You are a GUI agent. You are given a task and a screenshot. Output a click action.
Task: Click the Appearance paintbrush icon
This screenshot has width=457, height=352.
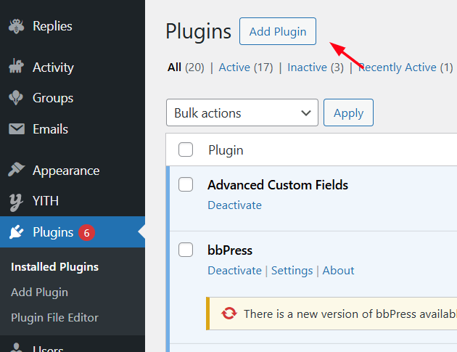coord(16,169)
